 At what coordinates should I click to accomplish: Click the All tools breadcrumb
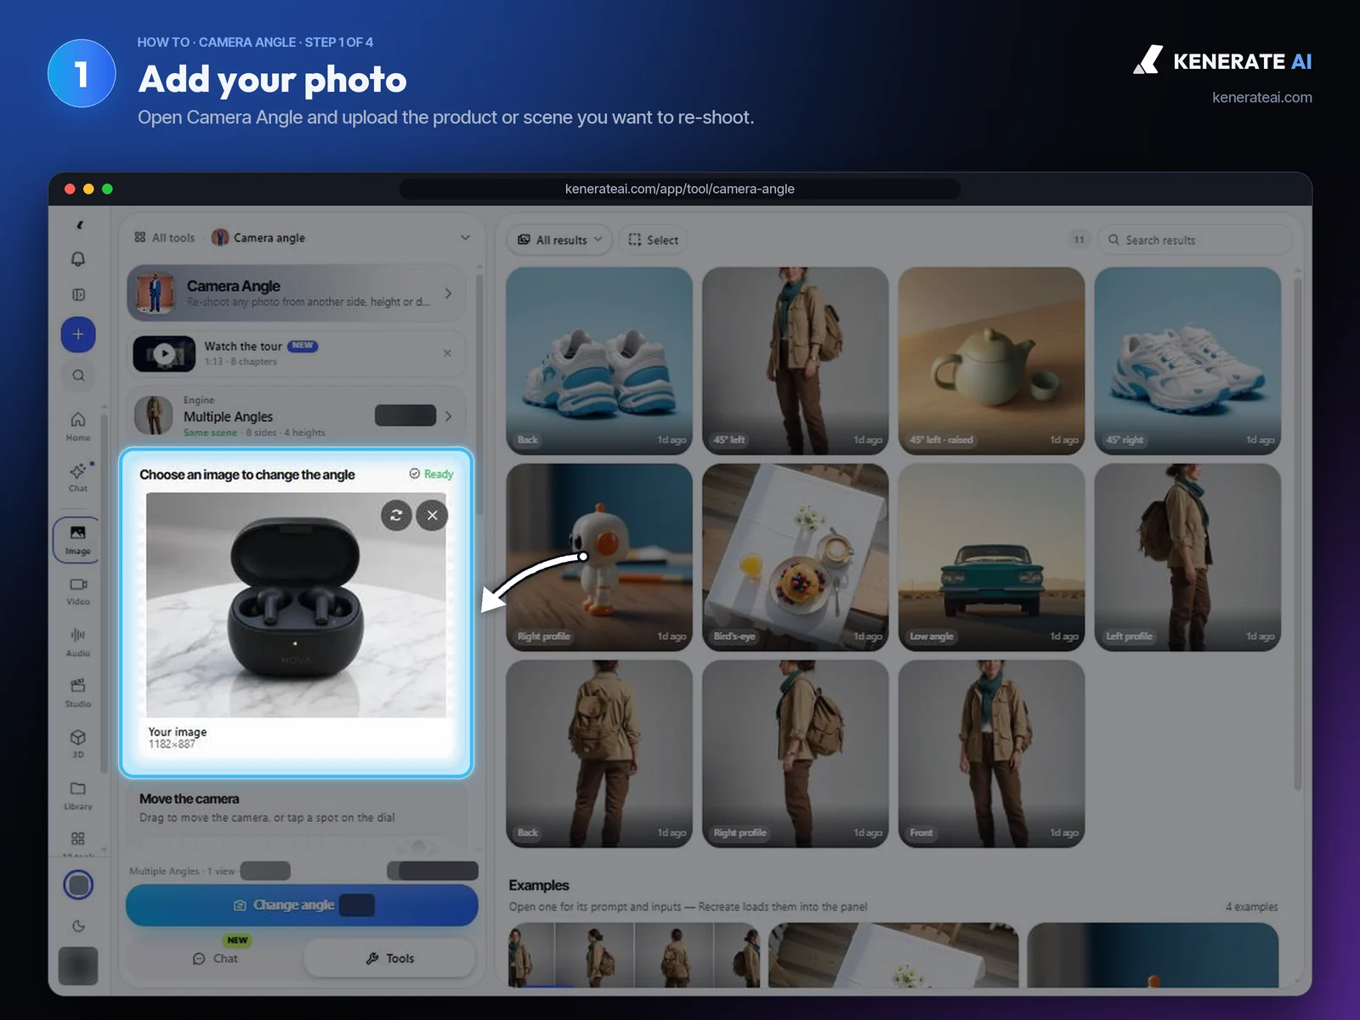pyautogui.click(x=165, y=238)
